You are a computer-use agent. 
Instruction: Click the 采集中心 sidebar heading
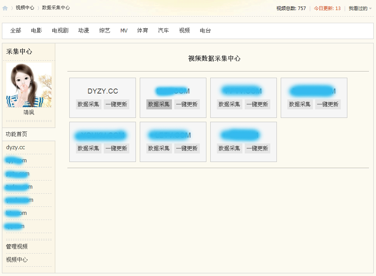19,51
